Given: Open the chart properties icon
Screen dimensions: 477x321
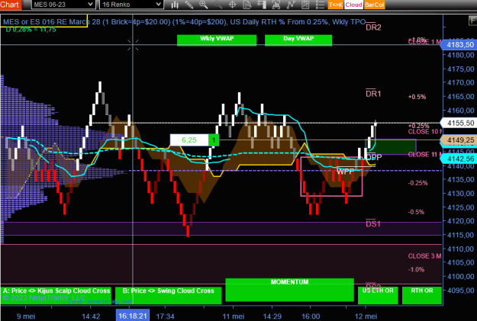Looking at the screenshot, I should click(305, 5).
